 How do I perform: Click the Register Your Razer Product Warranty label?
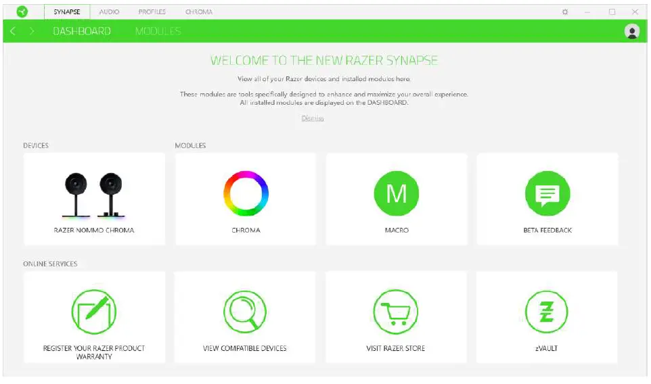[x=94, y=352]
